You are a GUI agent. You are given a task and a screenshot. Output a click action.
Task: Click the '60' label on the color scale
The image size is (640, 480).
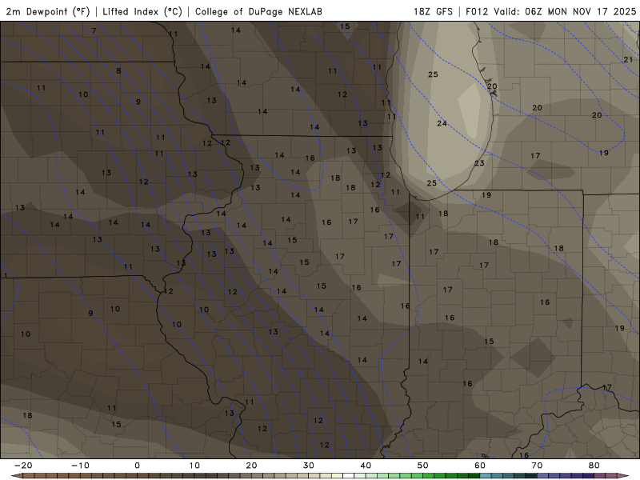click(x=480, y=466)
